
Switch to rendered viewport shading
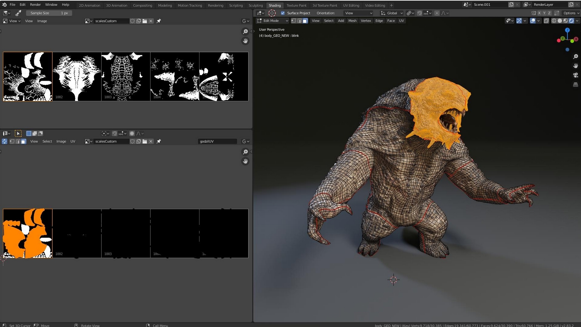(572, 20)
